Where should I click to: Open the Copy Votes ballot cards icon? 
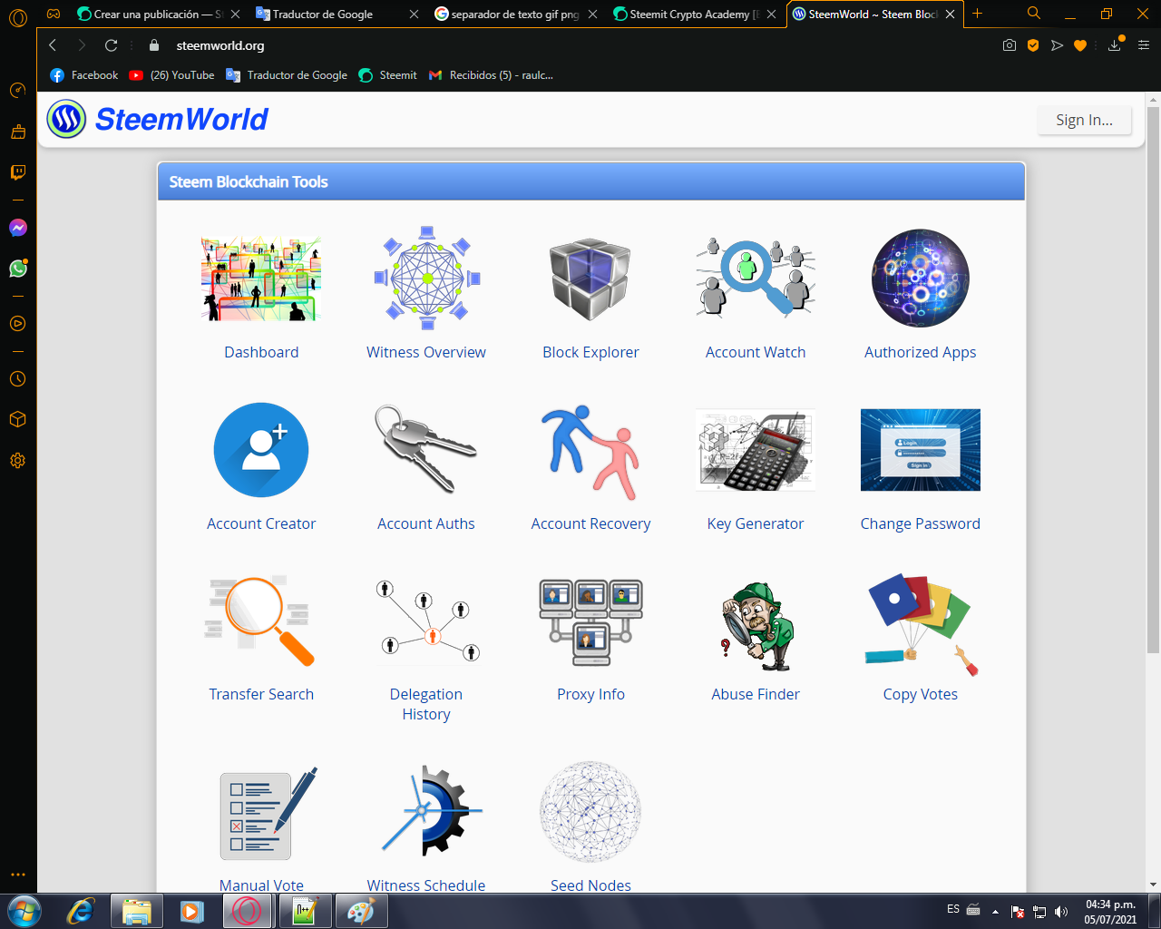[x=921, y=624]
